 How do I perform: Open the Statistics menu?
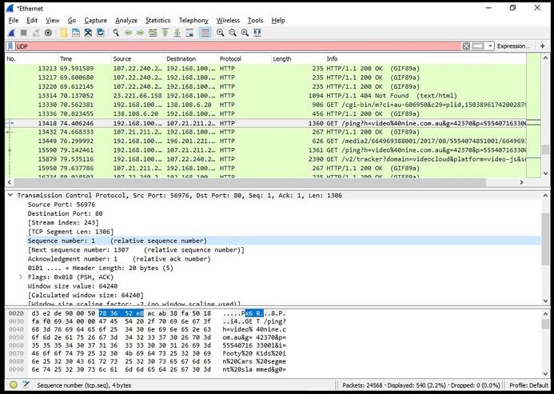pyautogui.click(x=158, y=21)
